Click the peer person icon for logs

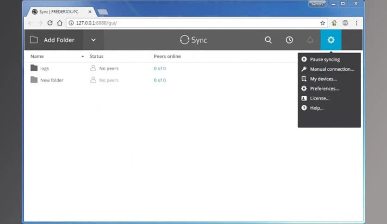point(93,68)
